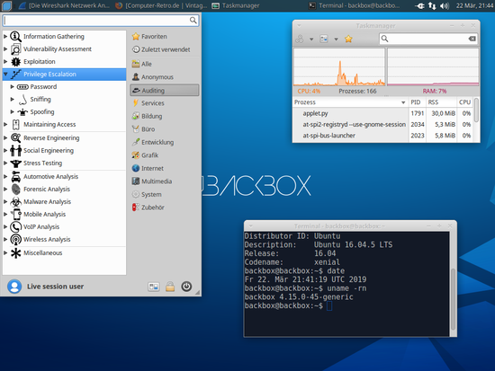
Task: Select the Zuletzt verwendet category
Action: (x=165, y=49)
